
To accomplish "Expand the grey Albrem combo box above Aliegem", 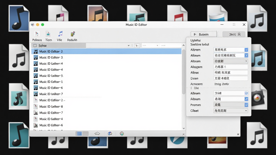I will (x=231, y=61).
